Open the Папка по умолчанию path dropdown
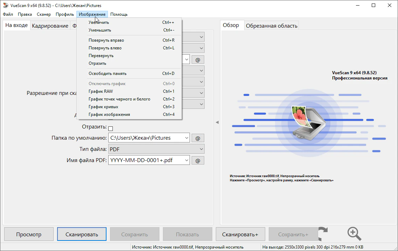The width and height of the screenshot is (398, 251). click(x=186, y=138)
